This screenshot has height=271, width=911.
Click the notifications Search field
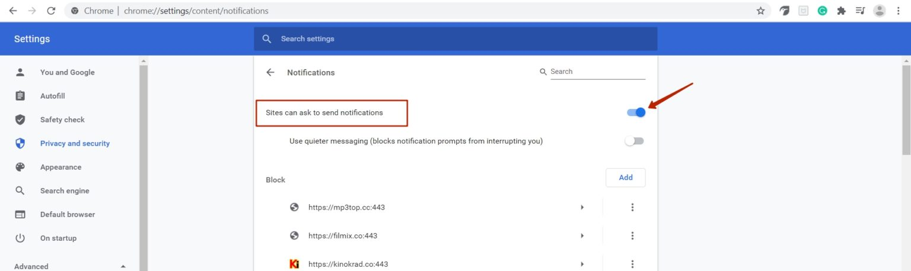(x=597, y=72)
